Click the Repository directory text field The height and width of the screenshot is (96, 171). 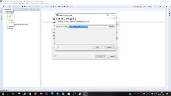point(88,27)
